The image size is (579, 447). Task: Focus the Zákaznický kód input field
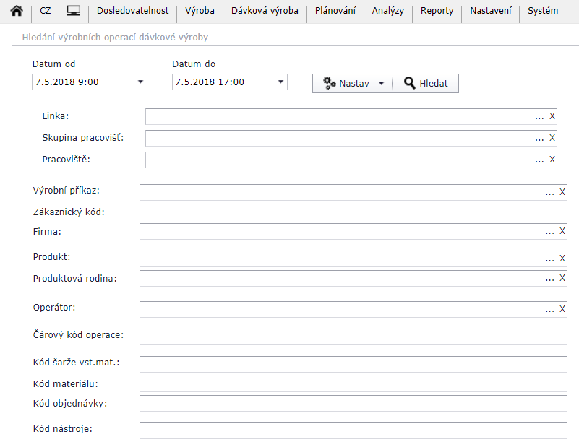(353, 212)
